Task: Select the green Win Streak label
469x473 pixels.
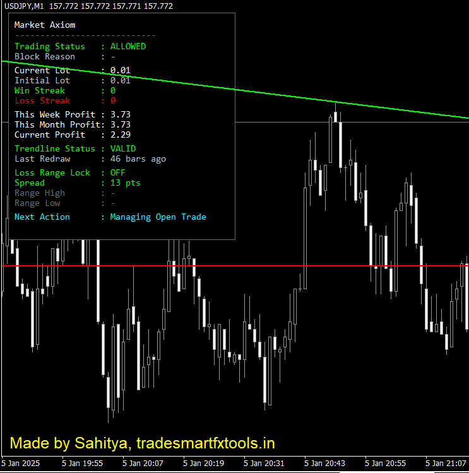Action: [40, 90]
